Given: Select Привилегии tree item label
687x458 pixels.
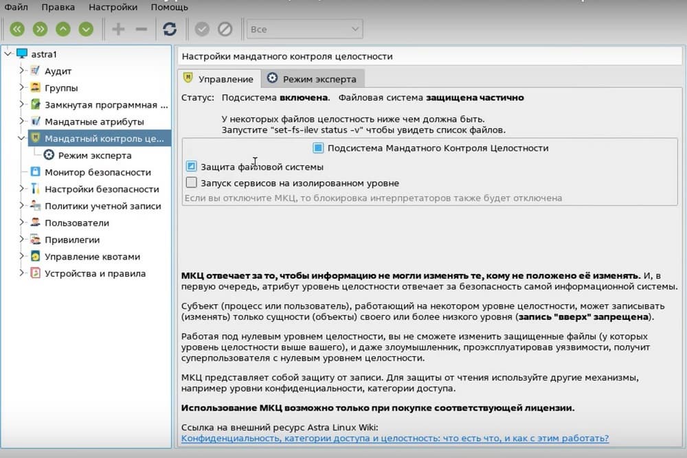Looking at the screenshot, I should coord(72,240).
